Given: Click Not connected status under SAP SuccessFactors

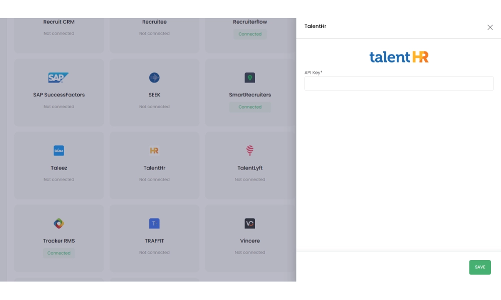Looking at the screenshot, I should click(x=59, y=106).
